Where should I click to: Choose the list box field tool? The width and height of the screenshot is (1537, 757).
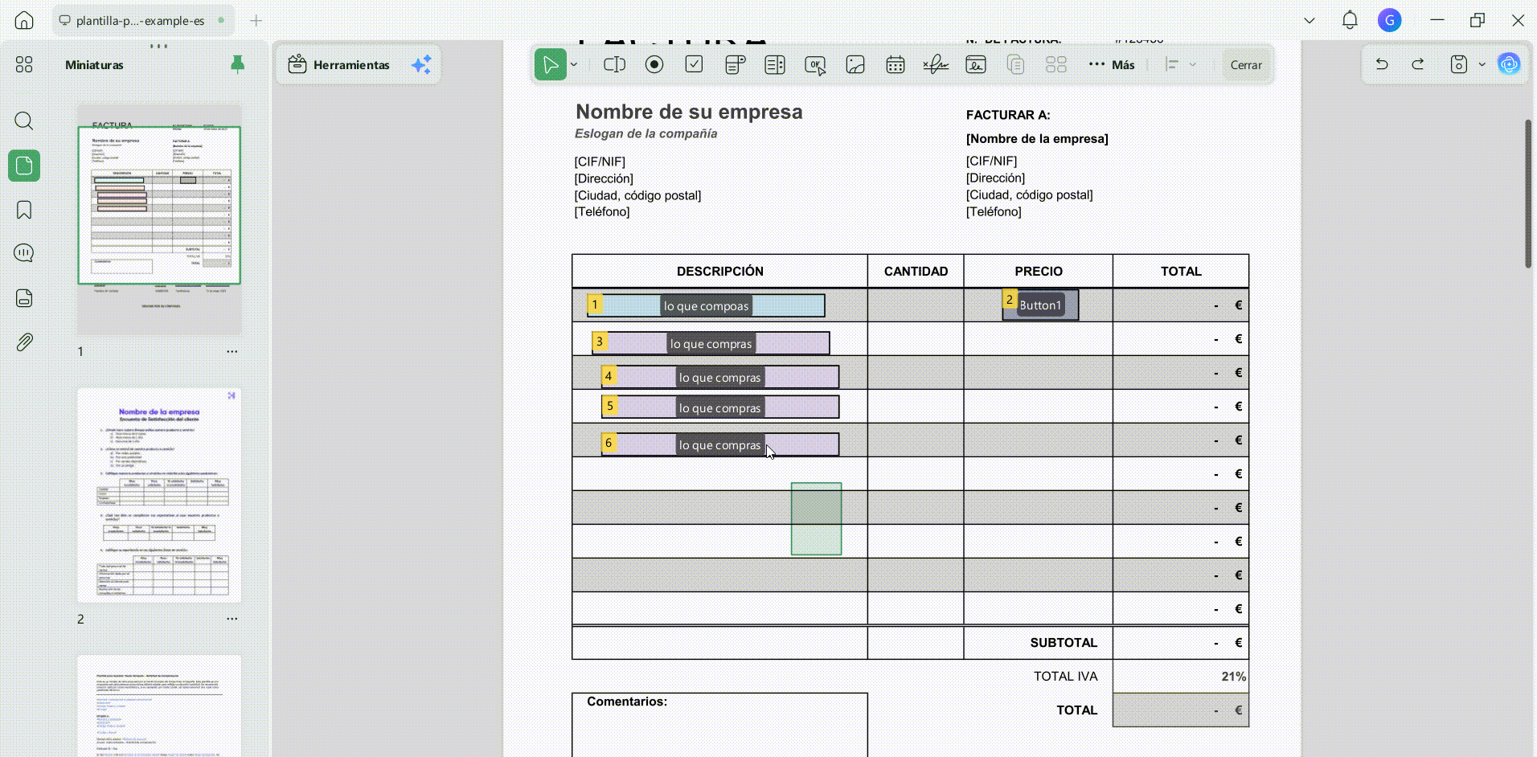pos(775,64)
